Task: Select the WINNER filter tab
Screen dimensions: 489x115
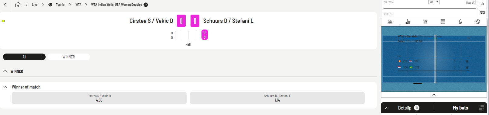Action: click(69, 57)
